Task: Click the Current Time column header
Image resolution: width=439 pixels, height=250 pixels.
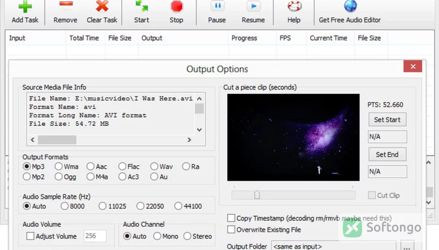Action: tap(331, 38)
